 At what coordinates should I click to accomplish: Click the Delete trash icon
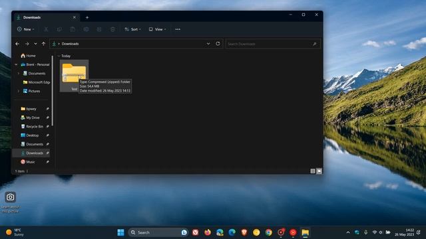(x=112, y=29)
